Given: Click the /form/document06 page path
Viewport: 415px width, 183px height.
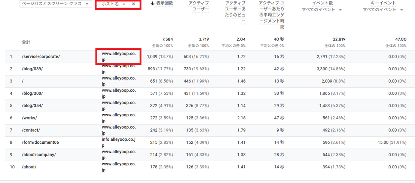Looking at the screenshot, I should [40, 143].
